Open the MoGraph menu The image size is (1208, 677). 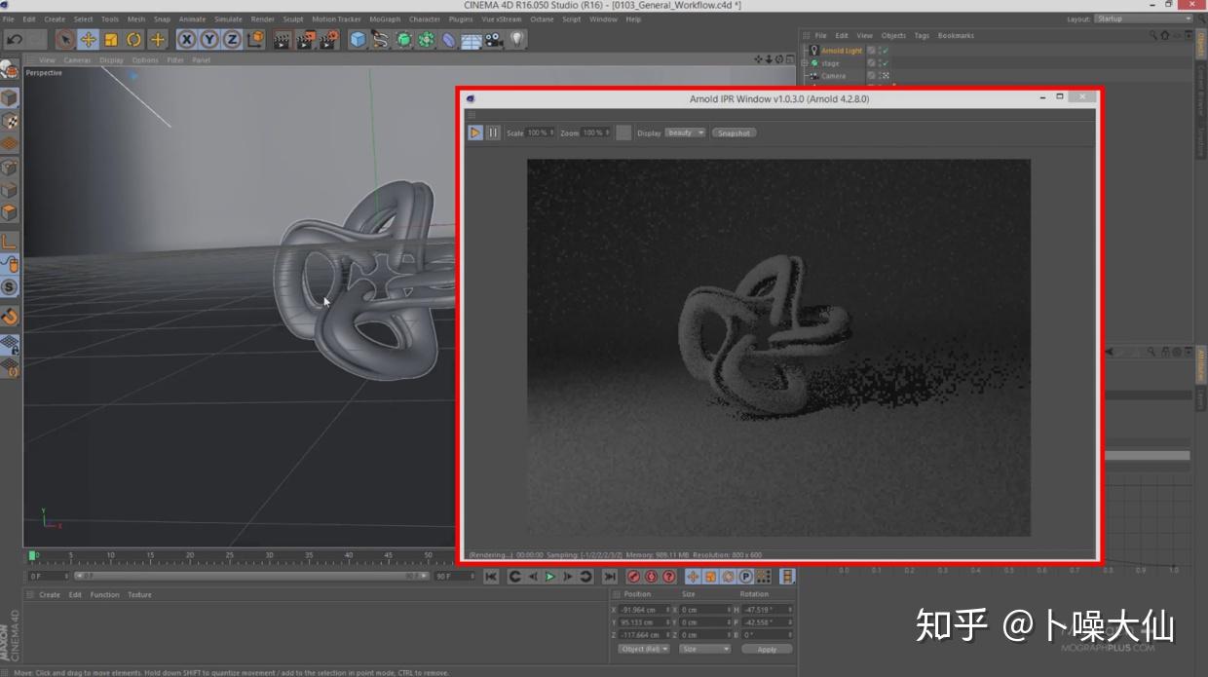click(385, 19)
